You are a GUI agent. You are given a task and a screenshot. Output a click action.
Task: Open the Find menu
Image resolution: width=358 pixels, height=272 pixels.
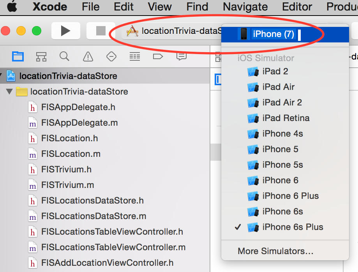197,7
